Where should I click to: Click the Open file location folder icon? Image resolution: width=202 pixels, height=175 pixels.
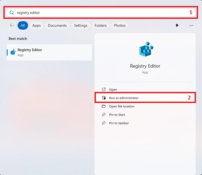(104, 106)
